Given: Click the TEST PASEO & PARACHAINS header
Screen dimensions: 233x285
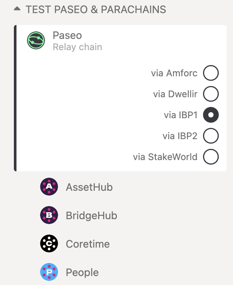Looking at the screenshot, I should (x=96, y=9).
